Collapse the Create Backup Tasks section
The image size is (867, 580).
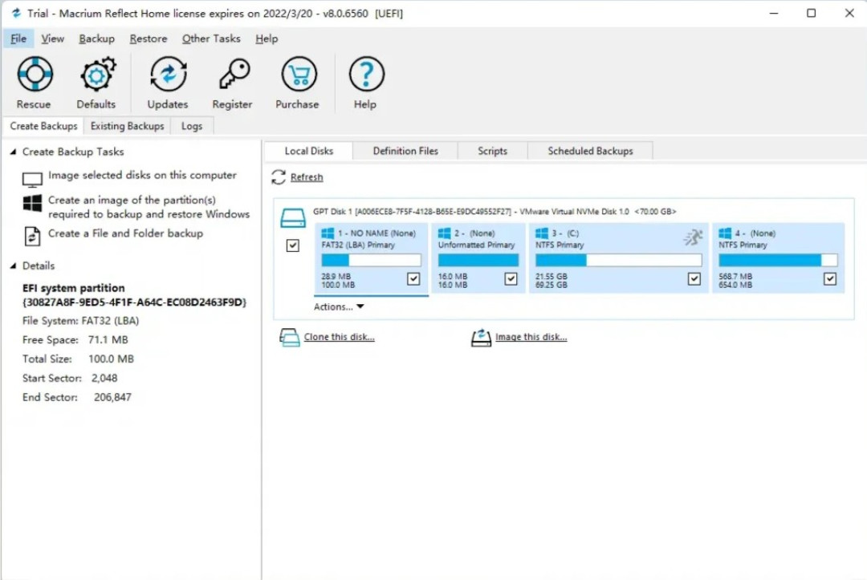tap(14, 152)
